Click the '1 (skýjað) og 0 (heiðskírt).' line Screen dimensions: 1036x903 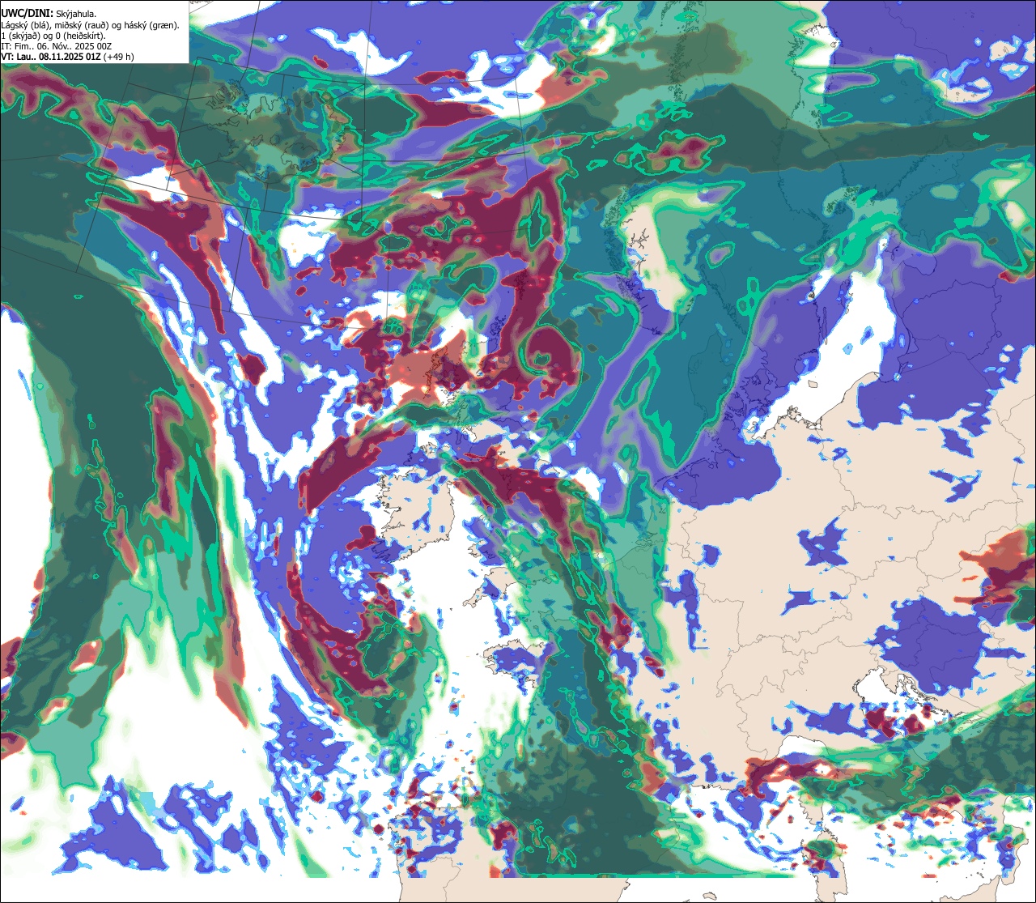click(53, 36)
